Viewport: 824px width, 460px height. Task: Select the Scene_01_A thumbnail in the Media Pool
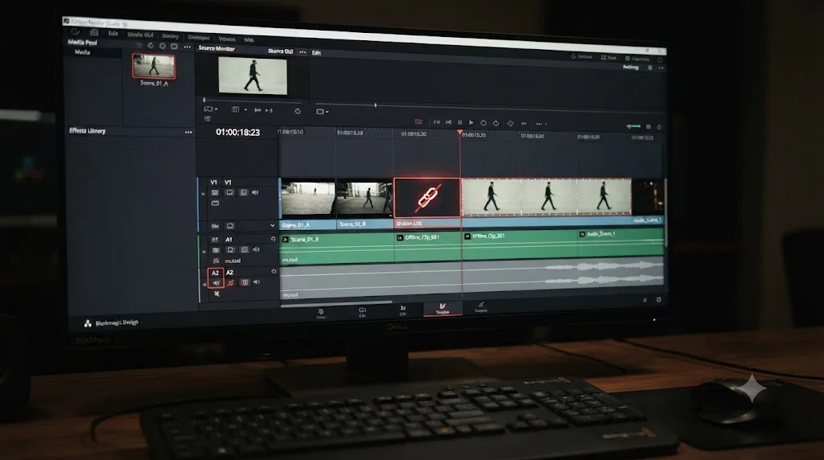click(x=154, y=66)
